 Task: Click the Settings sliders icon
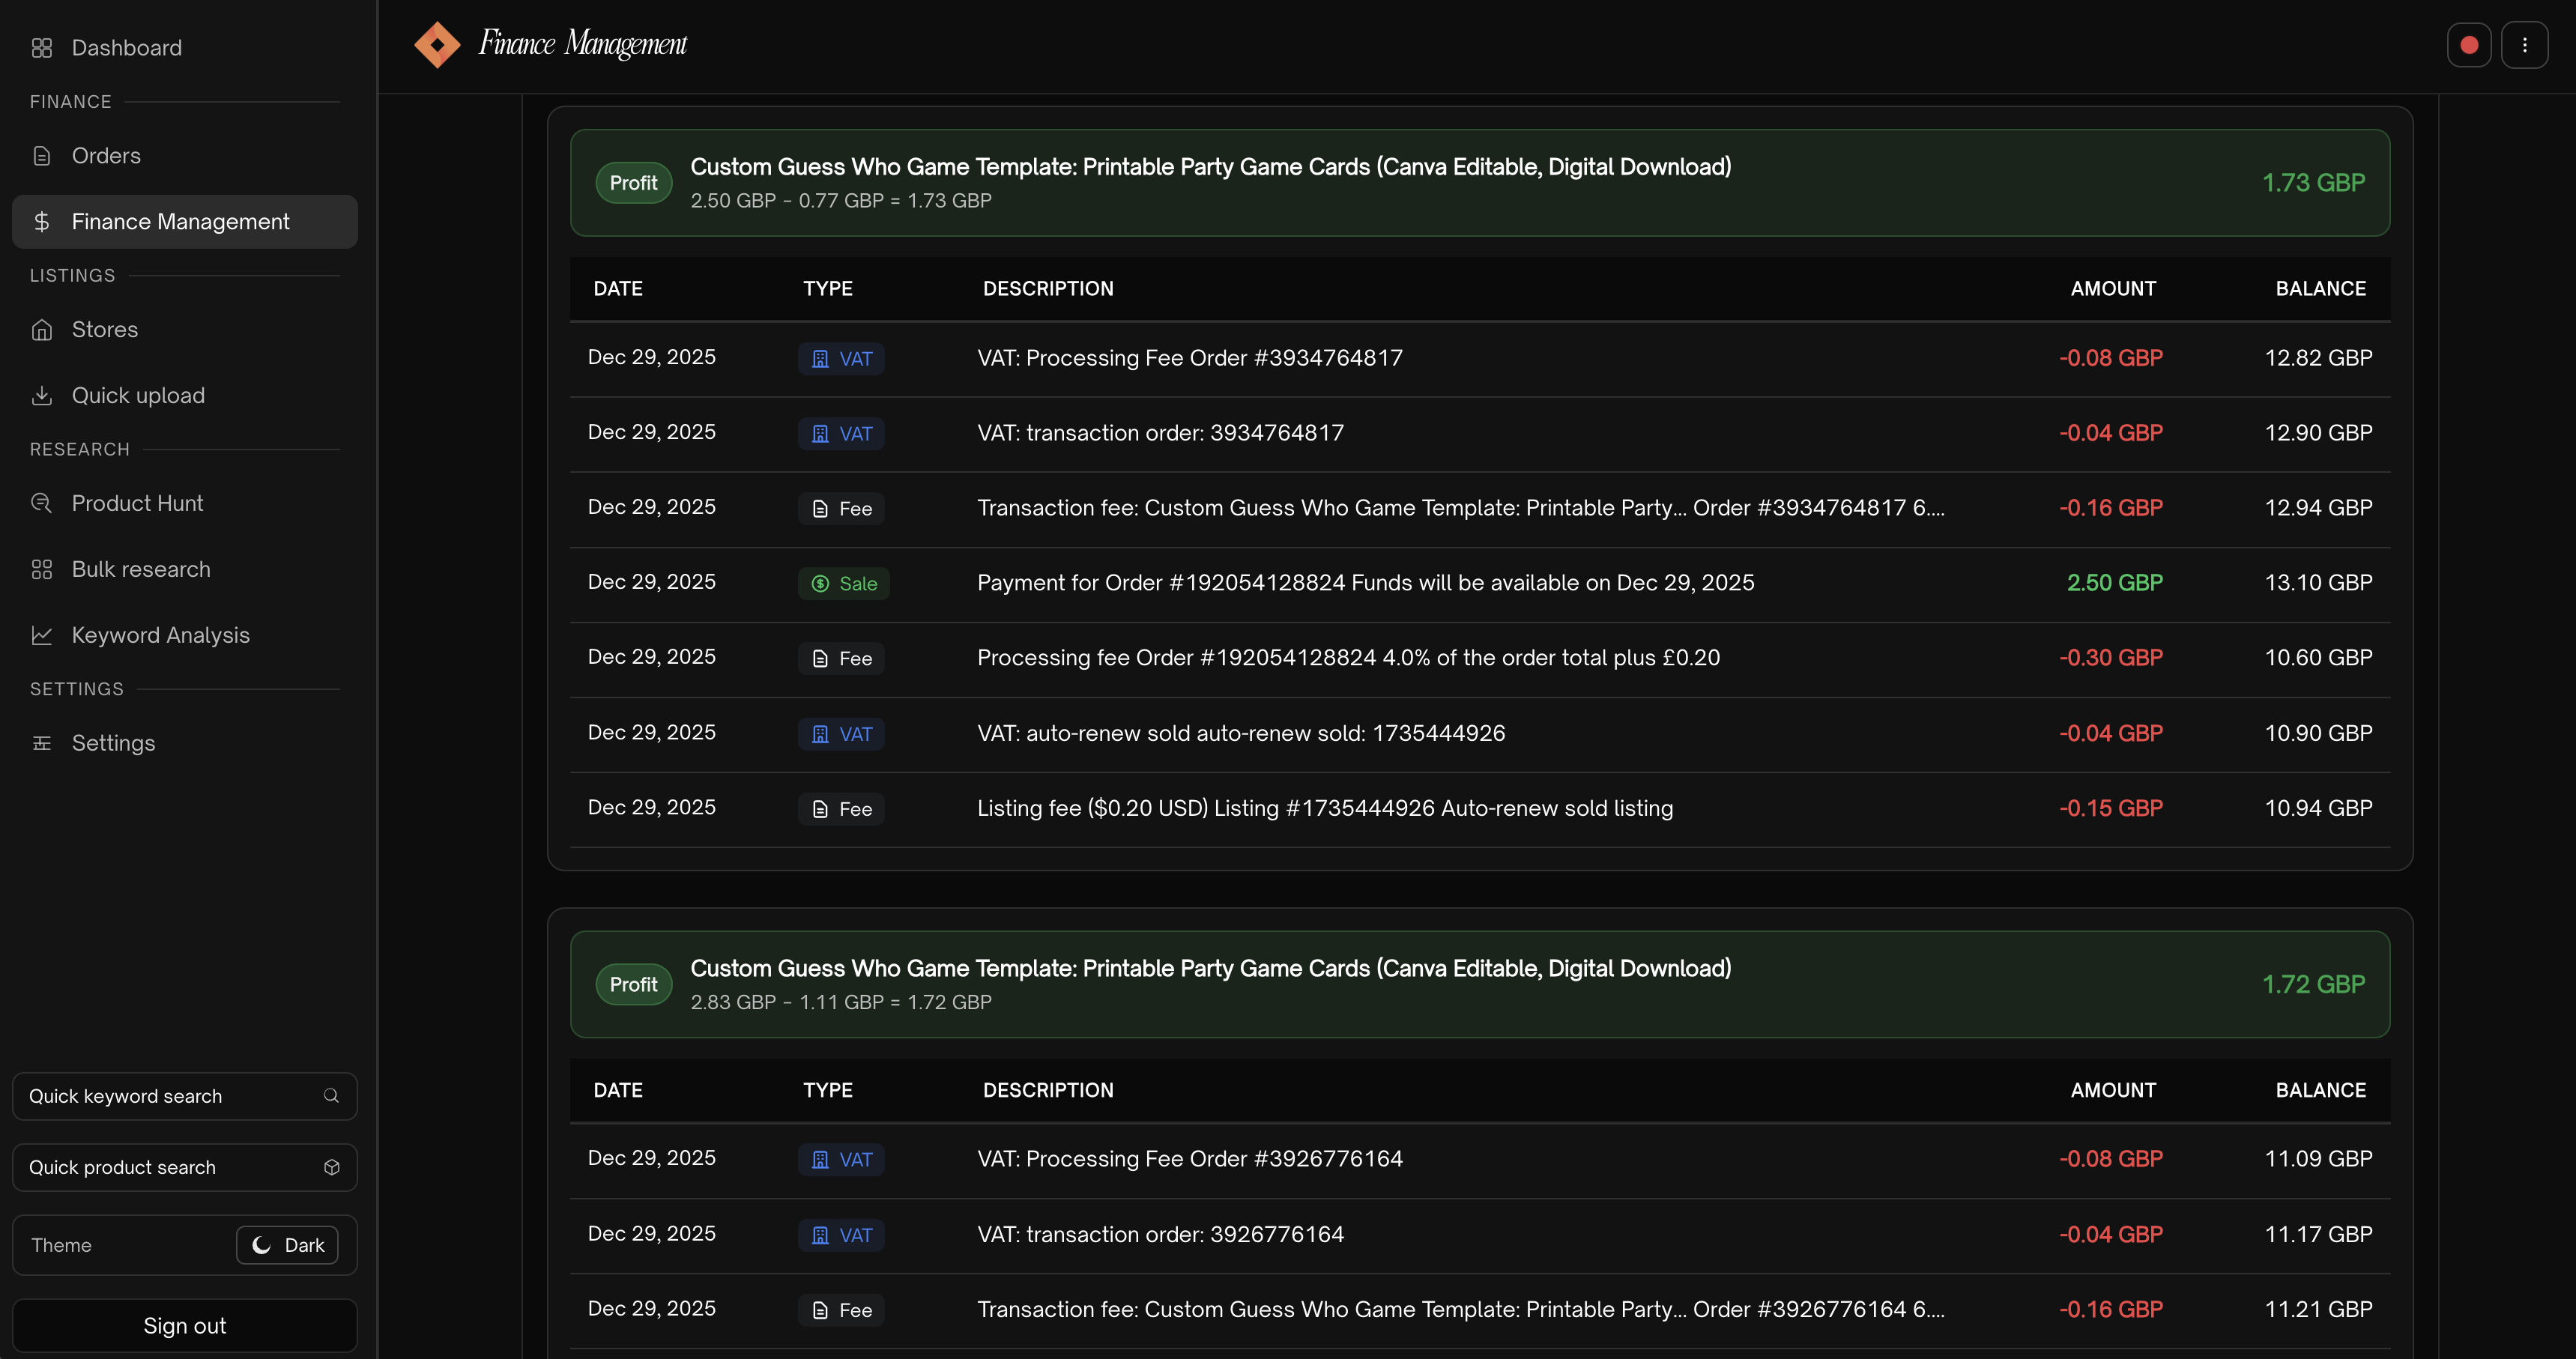pyautogui.click(x=41, y=743)
